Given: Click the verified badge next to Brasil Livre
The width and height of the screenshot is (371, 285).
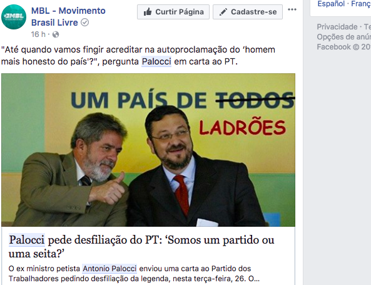Looking at the screenshot, I should [84, 23].
